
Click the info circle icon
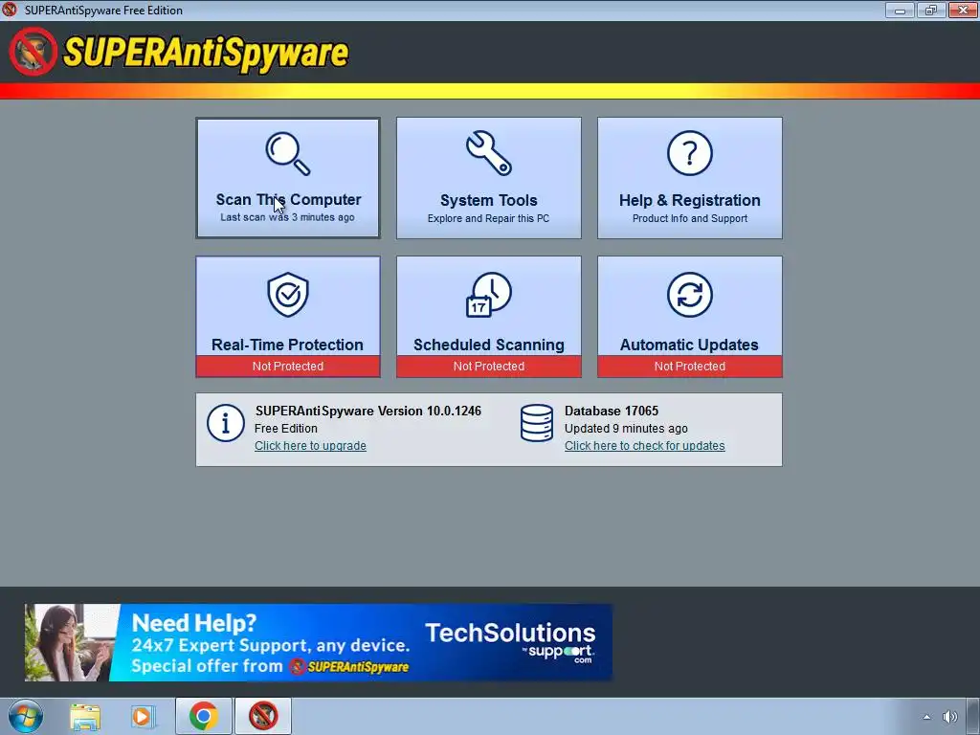pos(226,423)
